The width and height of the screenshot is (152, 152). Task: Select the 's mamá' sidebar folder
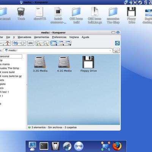tap(5, 64)
